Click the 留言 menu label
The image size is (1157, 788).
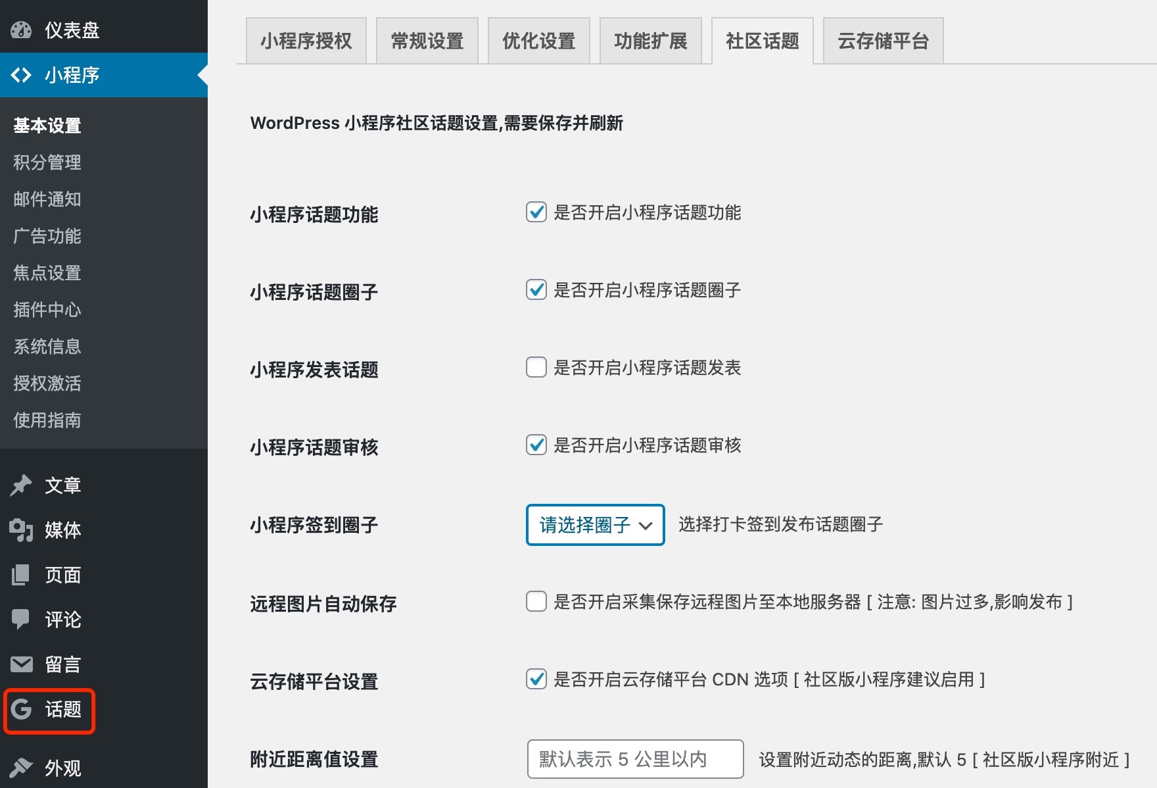(63, 664)
